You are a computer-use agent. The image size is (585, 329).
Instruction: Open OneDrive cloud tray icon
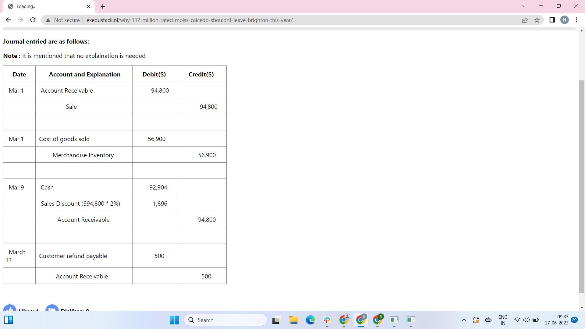[488, 320]
